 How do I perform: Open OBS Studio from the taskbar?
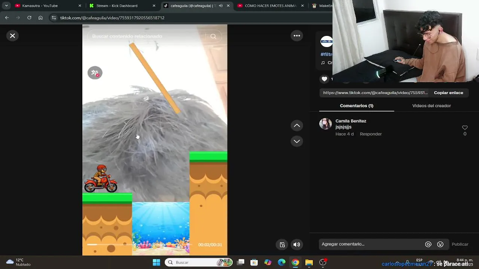click(x=323, y=262)
